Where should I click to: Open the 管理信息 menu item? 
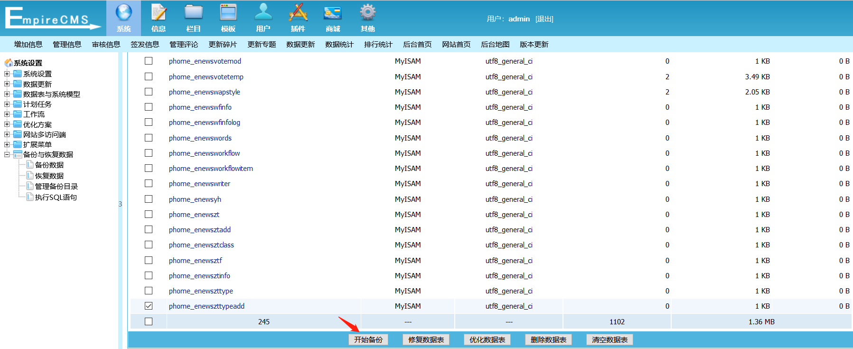point(67,44)
